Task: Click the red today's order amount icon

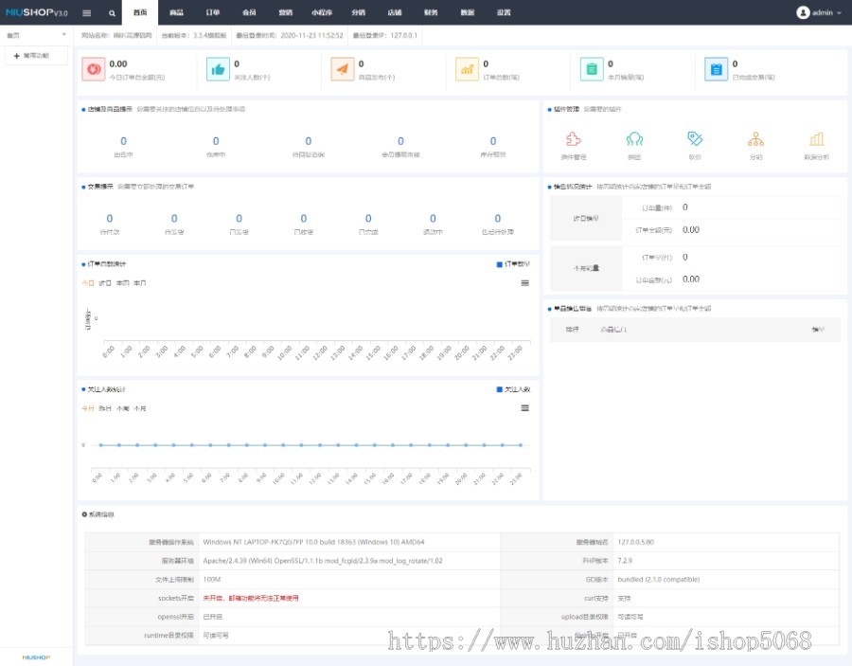Action: (93, 68)
